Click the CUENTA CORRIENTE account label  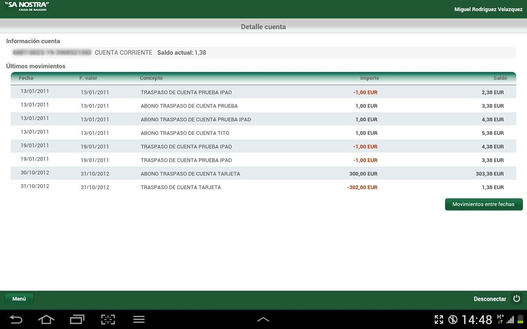[124, 53]
